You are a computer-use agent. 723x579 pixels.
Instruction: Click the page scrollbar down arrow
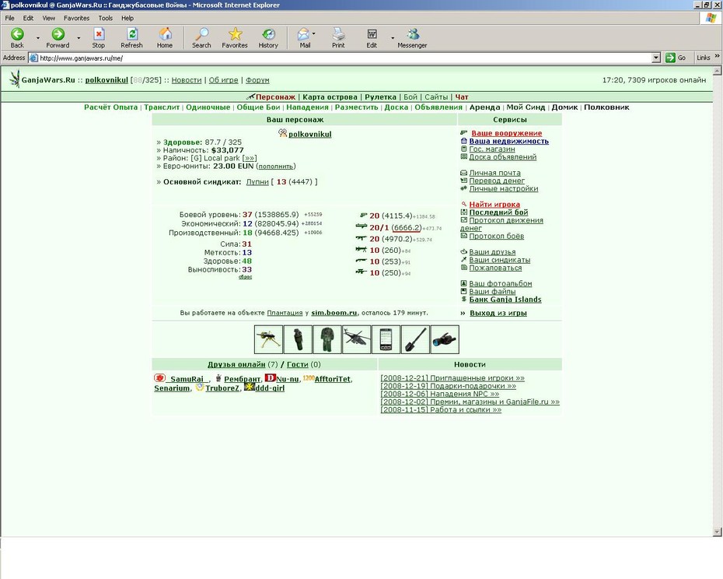(x=717, y=532)
